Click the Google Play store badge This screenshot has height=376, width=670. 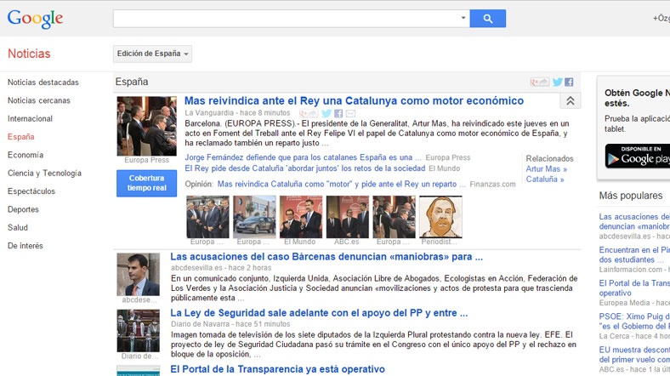(x=637, y=156)
